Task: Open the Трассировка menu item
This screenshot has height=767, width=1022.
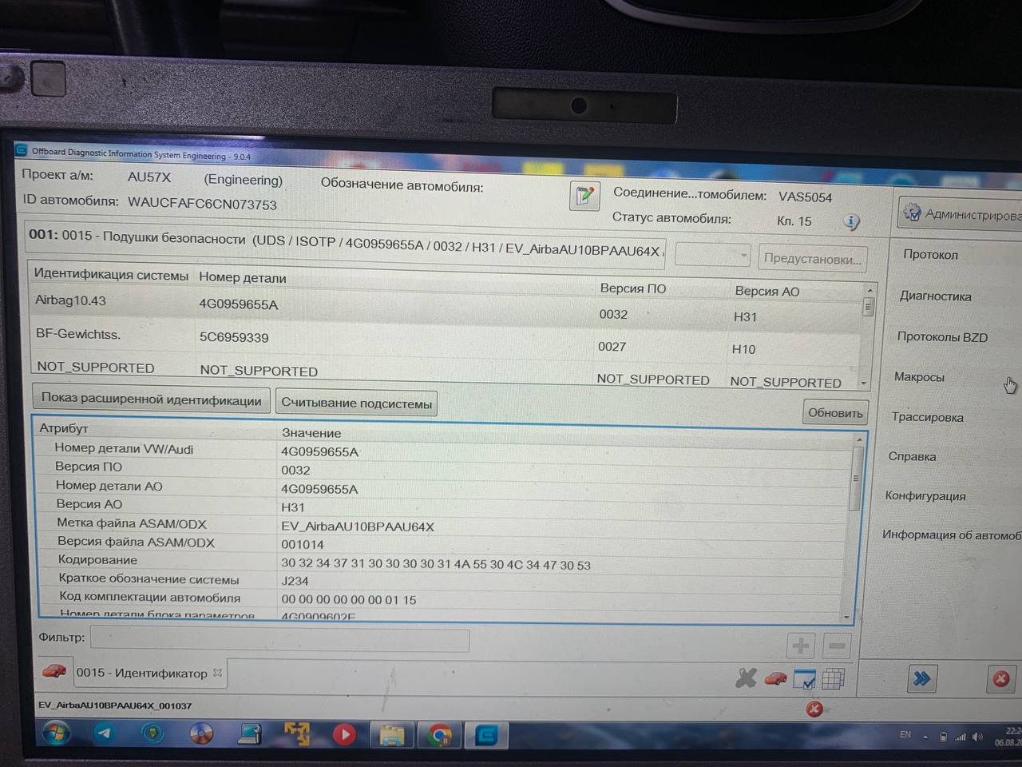Action: (x=928, y=417)
